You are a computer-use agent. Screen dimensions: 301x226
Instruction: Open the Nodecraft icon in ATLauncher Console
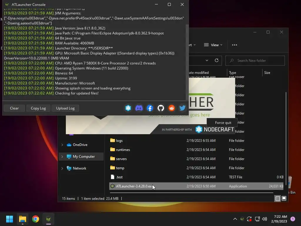(x=128, y=108)
